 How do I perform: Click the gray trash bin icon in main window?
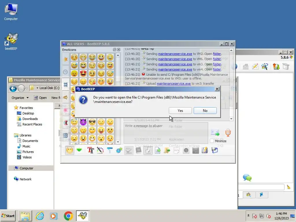coord(286,66)
